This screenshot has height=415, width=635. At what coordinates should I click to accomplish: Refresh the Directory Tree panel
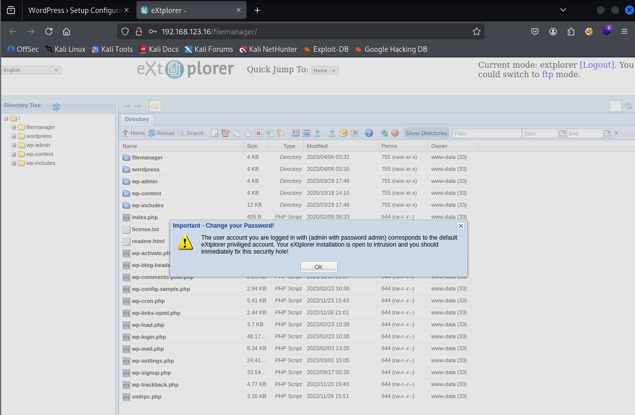[x=56, y=107]
